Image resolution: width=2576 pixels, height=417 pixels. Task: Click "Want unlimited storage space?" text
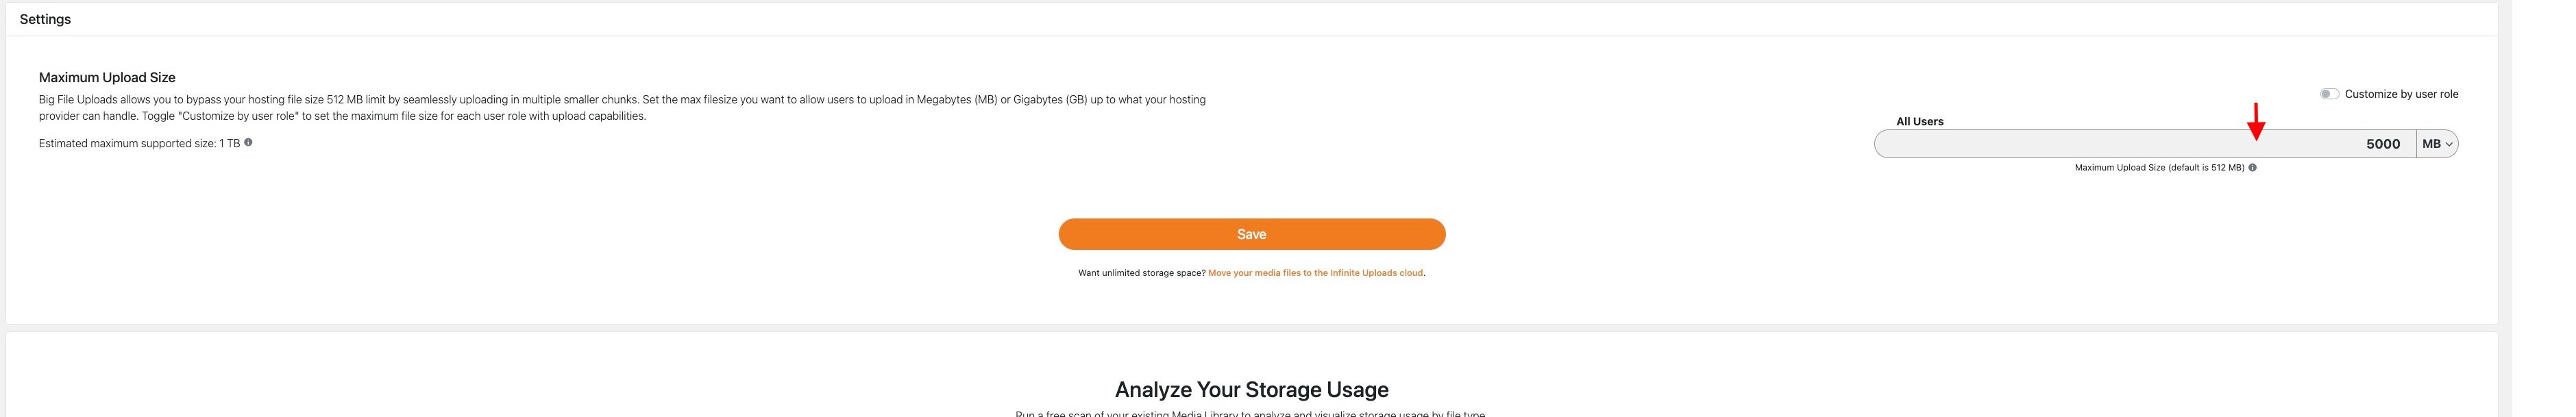click(1141, 273)
